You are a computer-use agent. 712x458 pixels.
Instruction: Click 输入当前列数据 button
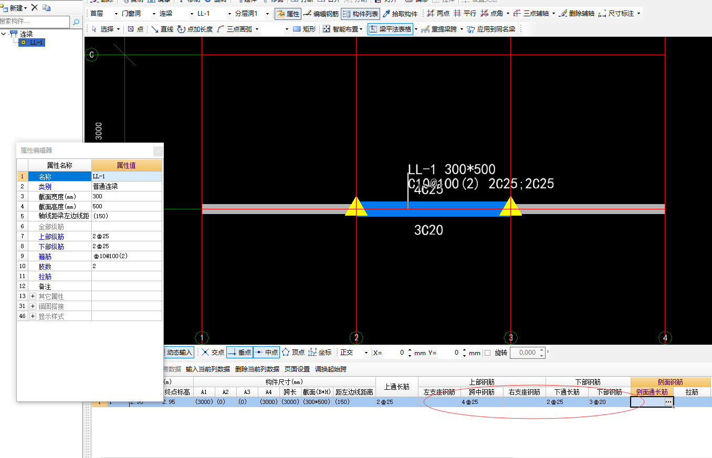point(207,369)
